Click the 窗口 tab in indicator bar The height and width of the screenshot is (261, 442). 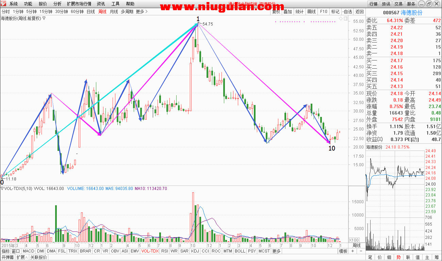point(16,251)
